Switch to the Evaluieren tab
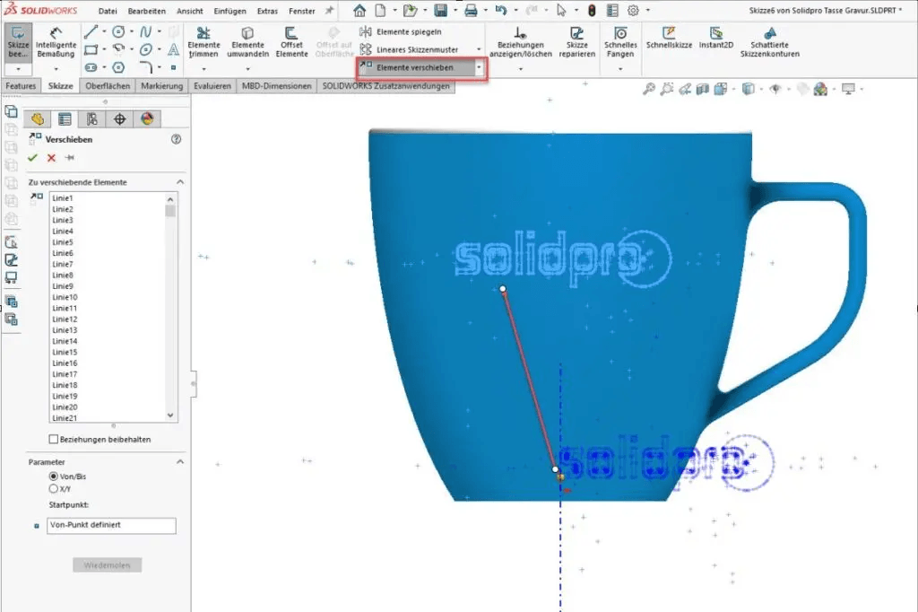The width and height of the screenshot is (918, 612). pyautogui.click(x=212, y=86)
